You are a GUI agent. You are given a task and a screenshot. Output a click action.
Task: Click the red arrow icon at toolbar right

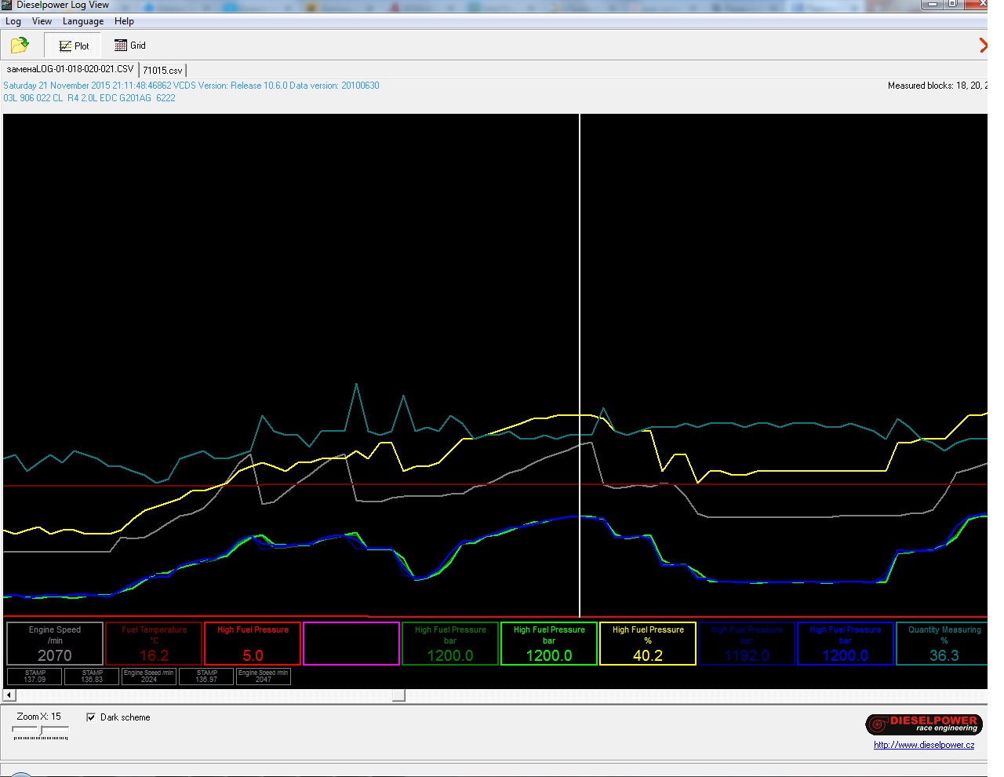(983, 46)
